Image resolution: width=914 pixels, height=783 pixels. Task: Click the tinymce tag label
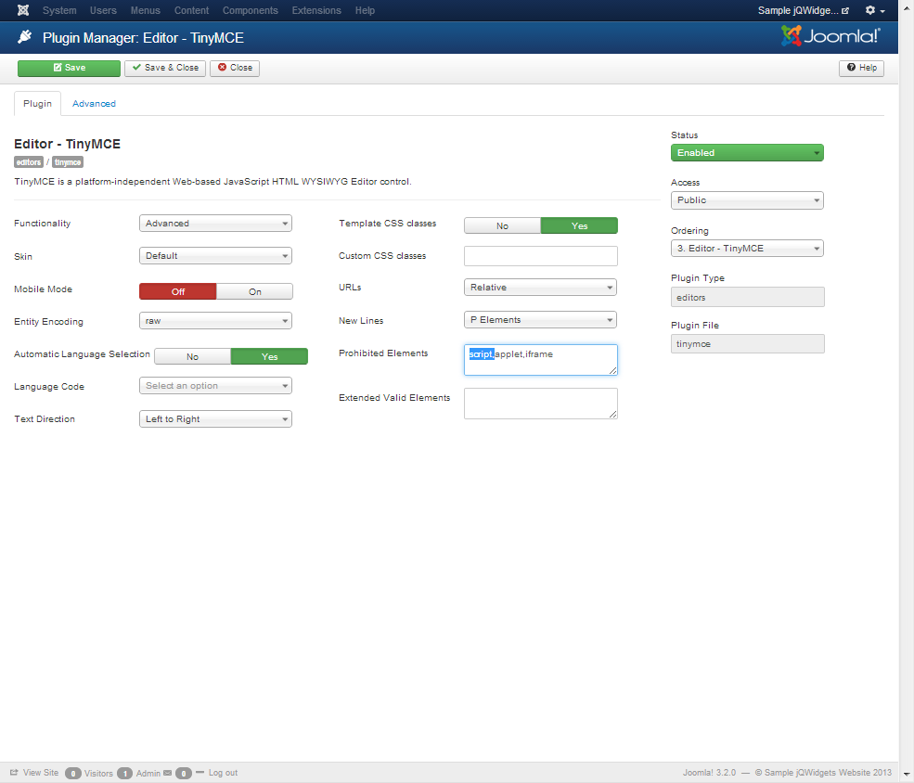[x=68, y=162]
